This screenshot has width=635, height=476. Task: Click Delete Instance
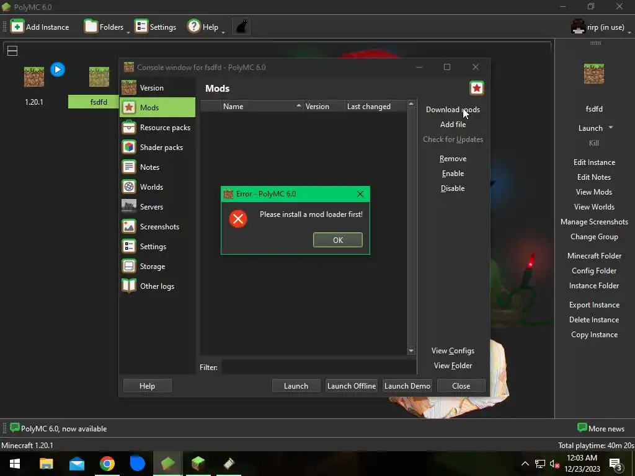594,320
